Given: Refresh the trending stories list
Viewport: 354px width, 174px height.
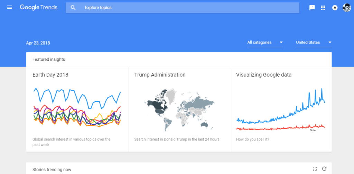Looking at the screenshot, I should click(x=324, y=168).
